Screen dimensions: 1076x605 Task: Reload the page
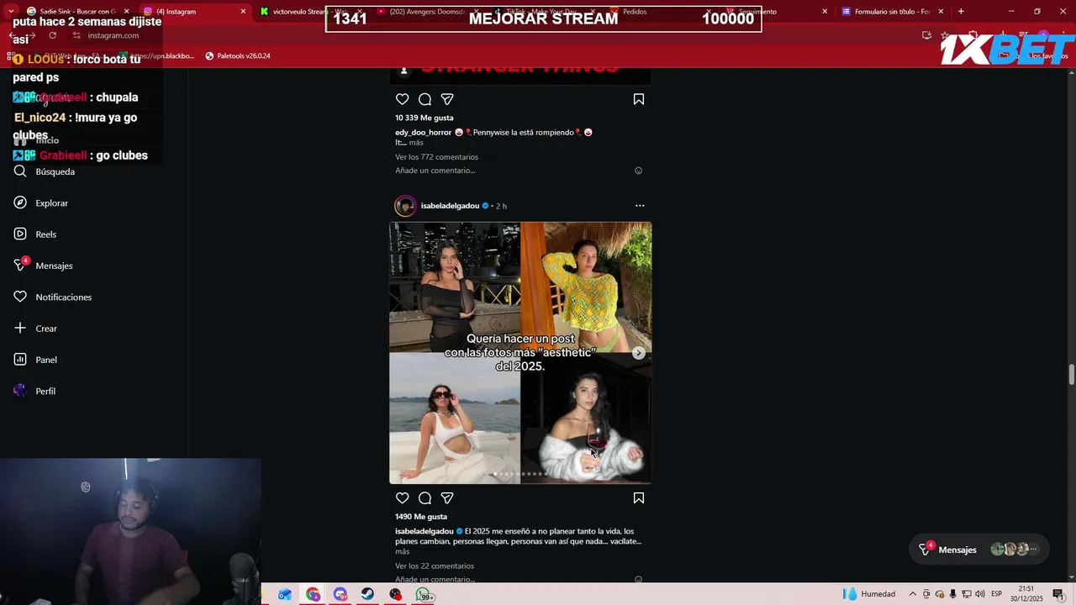pos(52,35)
